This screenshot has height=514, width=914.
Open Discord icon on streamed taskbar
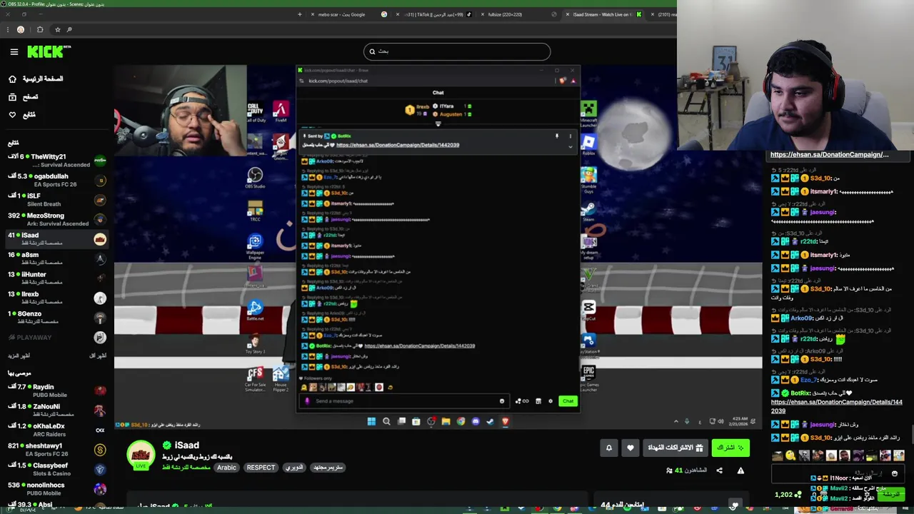coord(476,421)
